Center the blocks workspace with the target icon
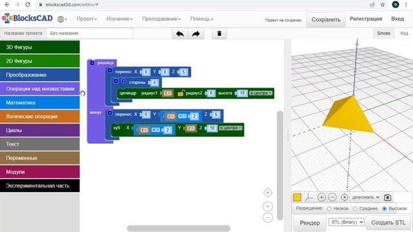 268,193
